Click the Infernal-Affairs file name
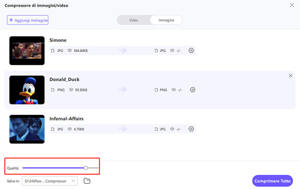 (x=66, y=119)
